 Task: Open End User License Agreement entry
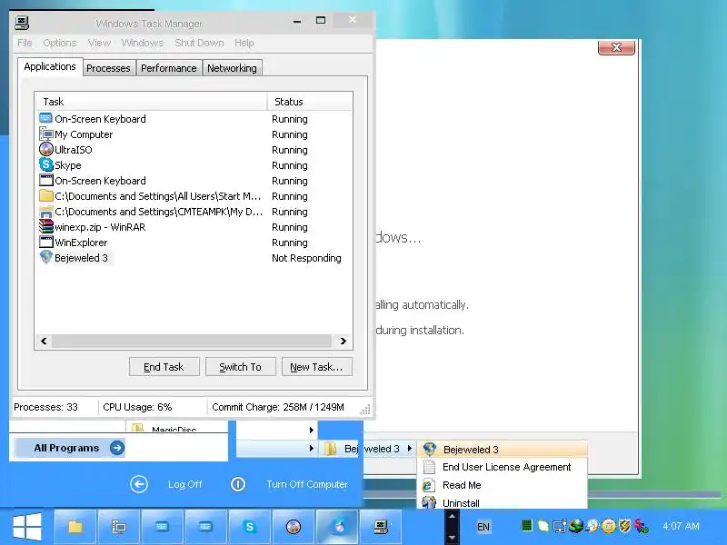(x=503, y=467)
